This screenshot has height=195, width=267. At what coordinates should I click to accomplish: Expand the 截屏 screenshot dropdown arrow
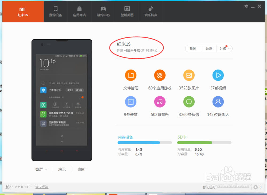tap(46, 169)
